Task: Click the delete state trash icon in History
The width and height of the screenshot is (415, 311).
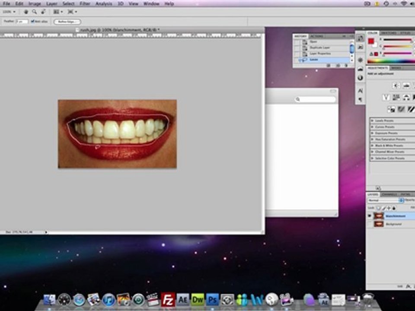Action: [x=346, y=65]
